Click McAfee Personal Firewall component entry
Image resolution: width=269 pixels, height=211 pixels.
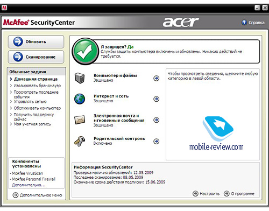(x=33, y=179)
